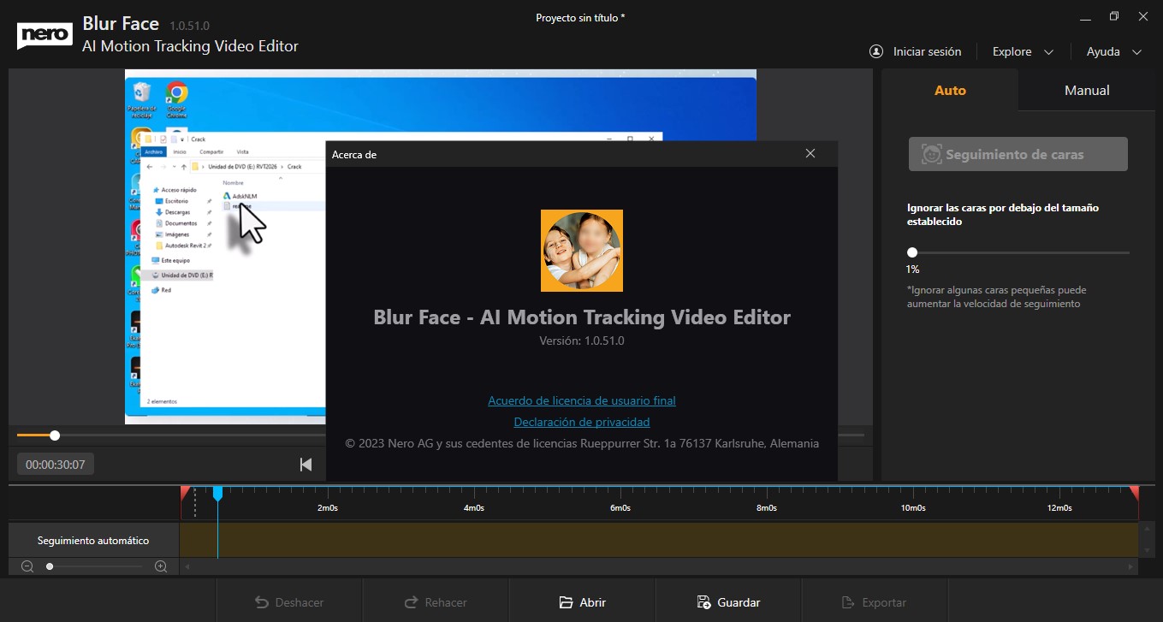
Task: Switch to the Manual tab
Action: [x=1086, y=89]
